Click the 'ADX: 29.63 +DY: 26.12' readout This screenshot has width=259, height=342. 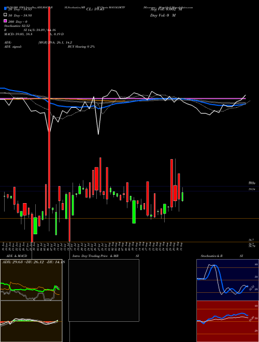(23, 262)
